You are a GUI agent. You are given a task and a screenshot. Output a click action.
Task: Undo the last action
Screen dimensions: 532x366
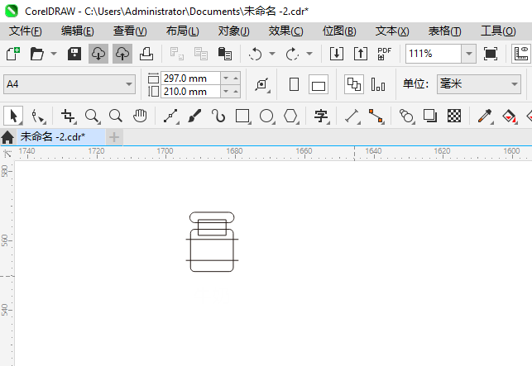coord(255,54)
